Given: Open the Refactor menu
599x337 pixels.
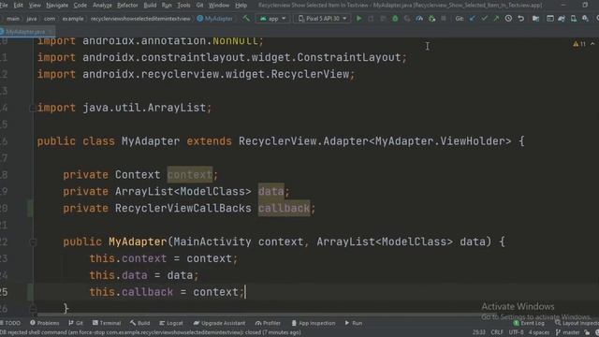Looking at the screenshot, I should 127,6.
